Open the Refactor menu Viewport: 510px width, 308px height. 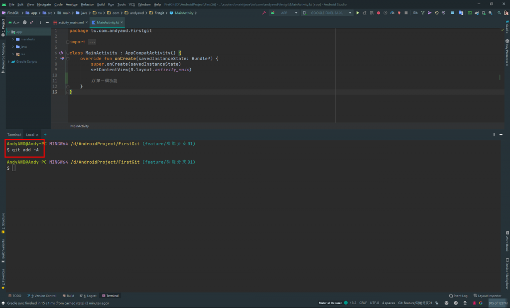pyautogui.click(x=87, y=4)
